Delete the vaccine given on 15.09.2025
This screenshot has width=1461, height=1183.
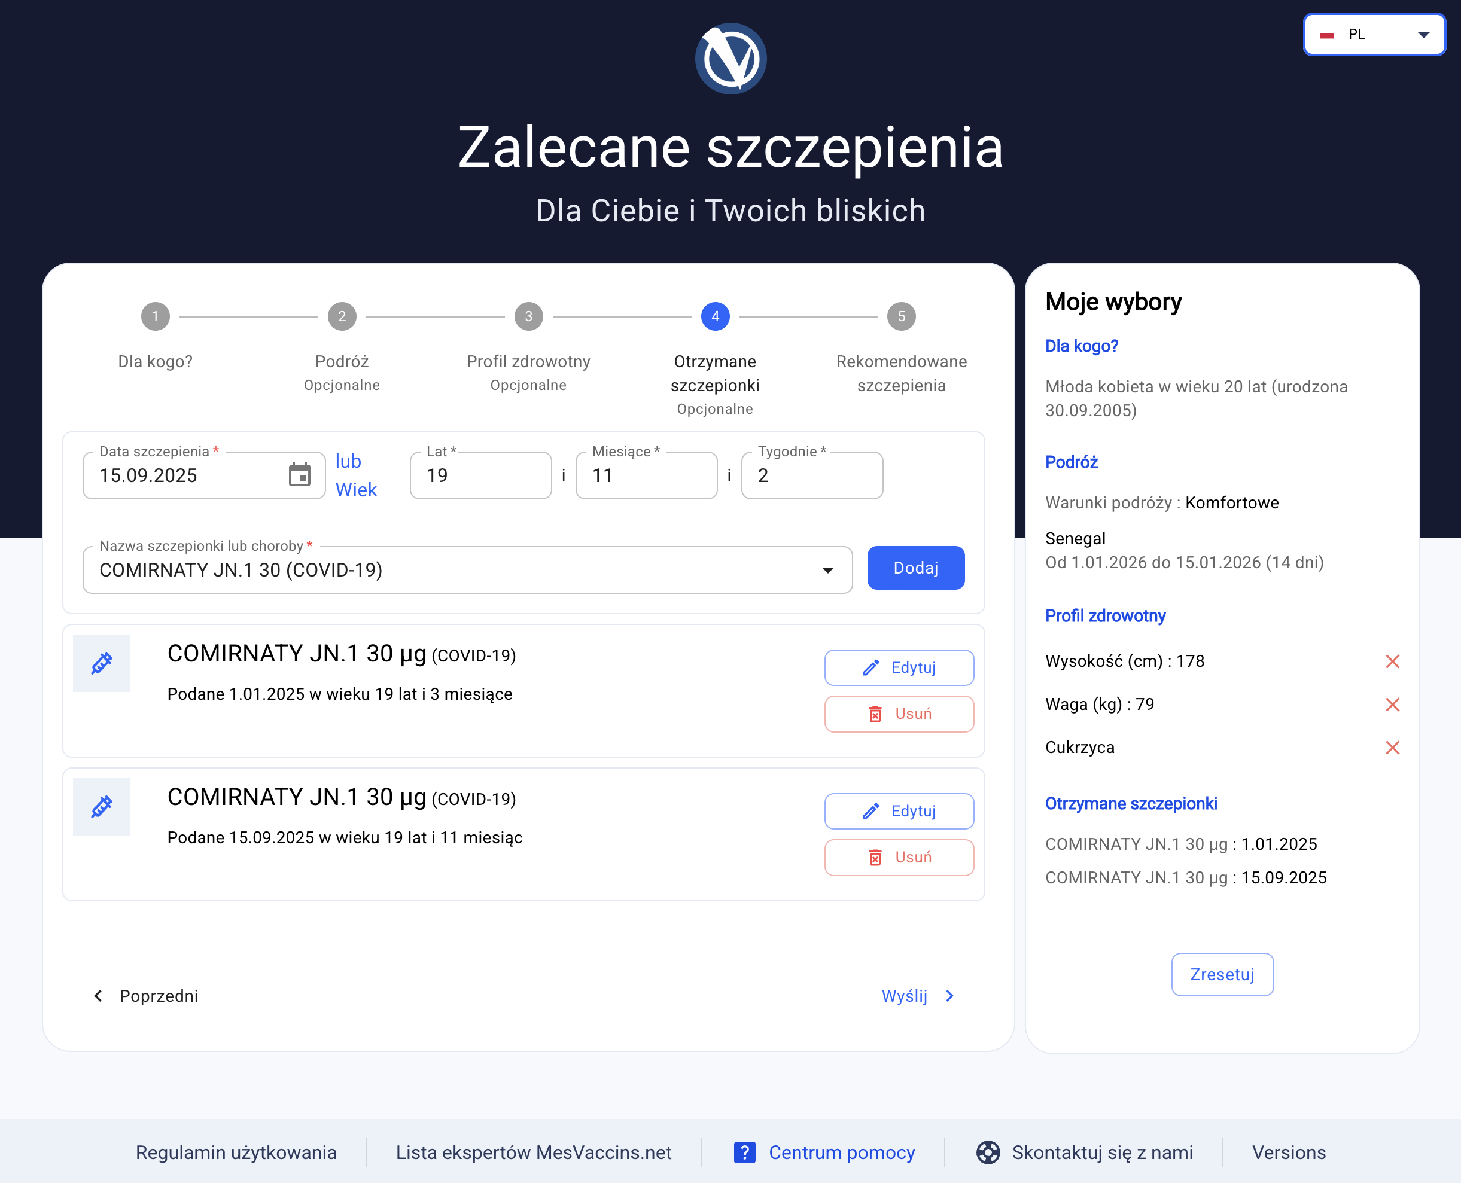[899, 857]
